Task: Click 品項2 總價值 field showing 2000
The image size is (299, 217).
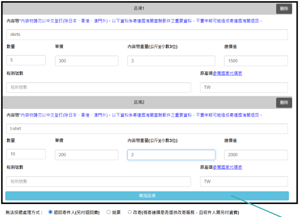Action: click(256, 155)
